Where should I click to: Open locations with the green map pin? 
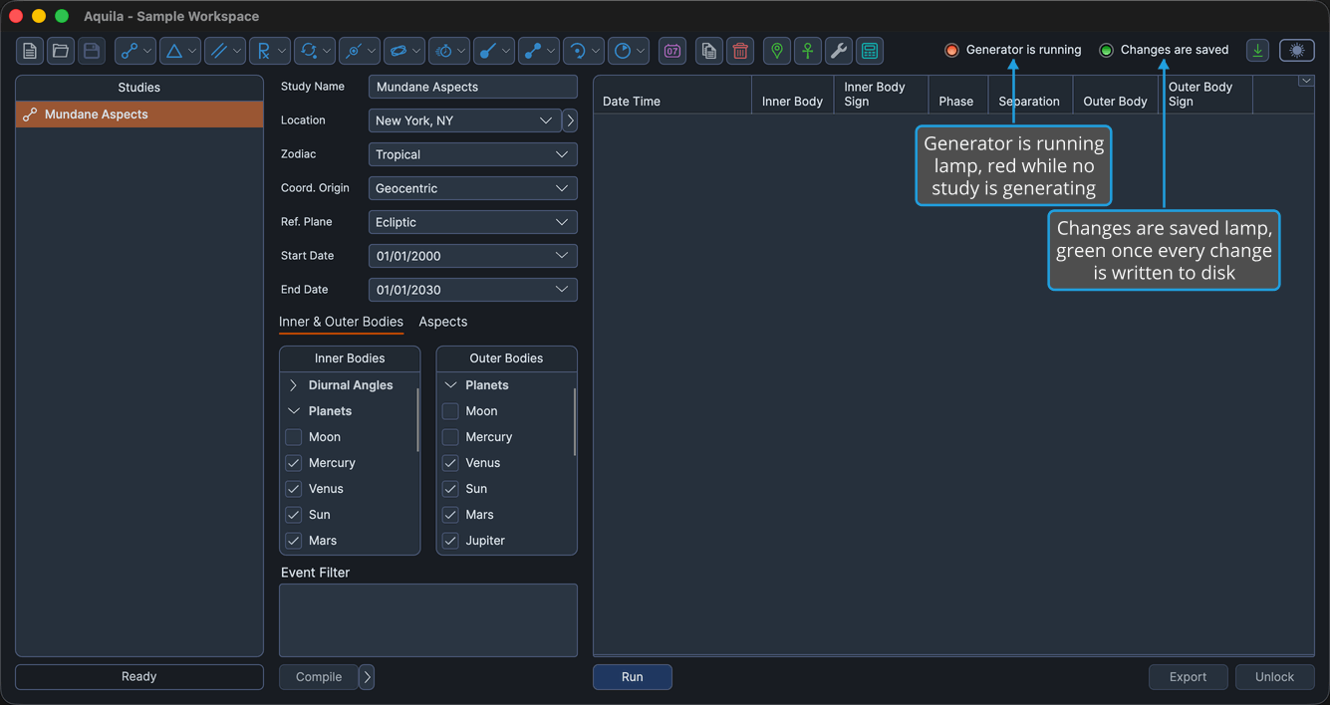coord(777,51)
